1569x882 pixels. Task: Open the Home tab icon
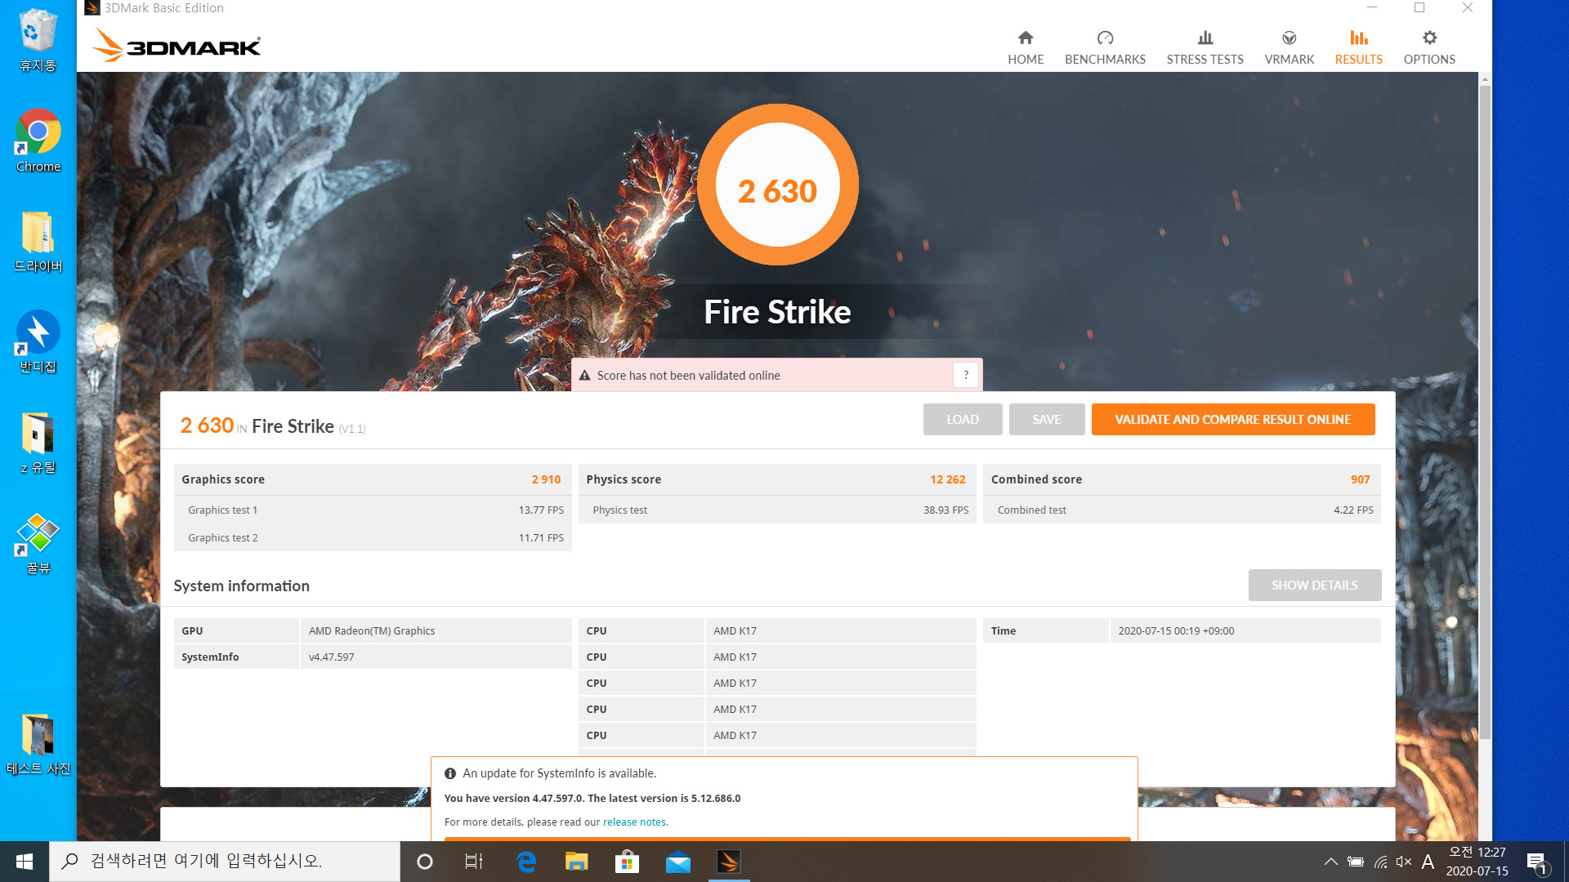coord(1025,38)
